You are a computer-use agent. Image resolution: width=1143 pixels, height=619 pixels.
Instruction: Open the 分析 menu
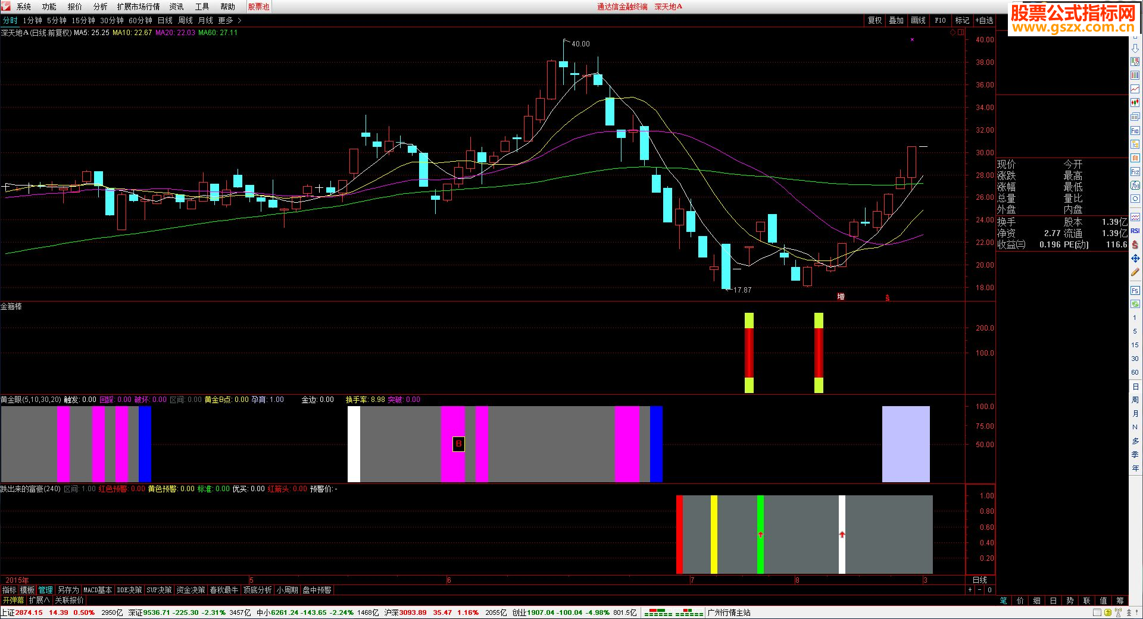100,7
